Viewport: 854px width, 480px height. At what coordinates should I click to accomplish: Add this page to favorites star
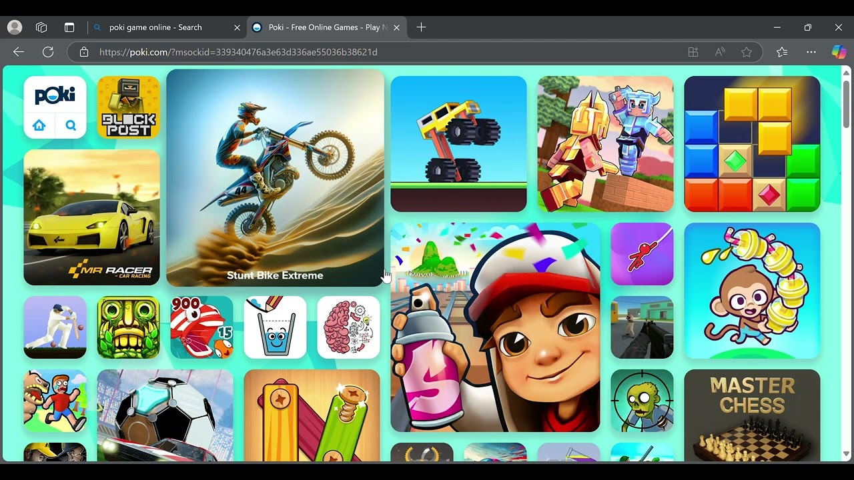pos(747,52)
